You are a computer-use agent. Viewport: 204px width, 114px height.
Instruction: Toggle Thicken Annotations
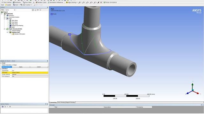(110, 3)
